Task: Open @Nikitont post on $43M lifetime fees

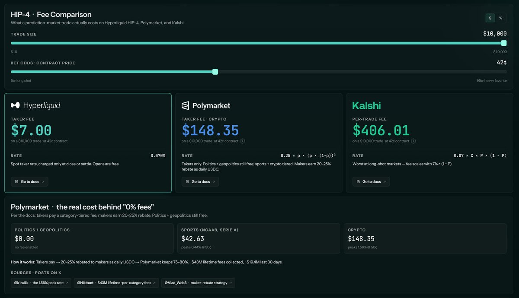Action: tap(116, 283)
